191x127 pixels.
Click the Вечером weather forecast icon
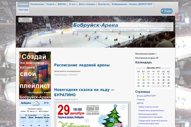(39, 121)
